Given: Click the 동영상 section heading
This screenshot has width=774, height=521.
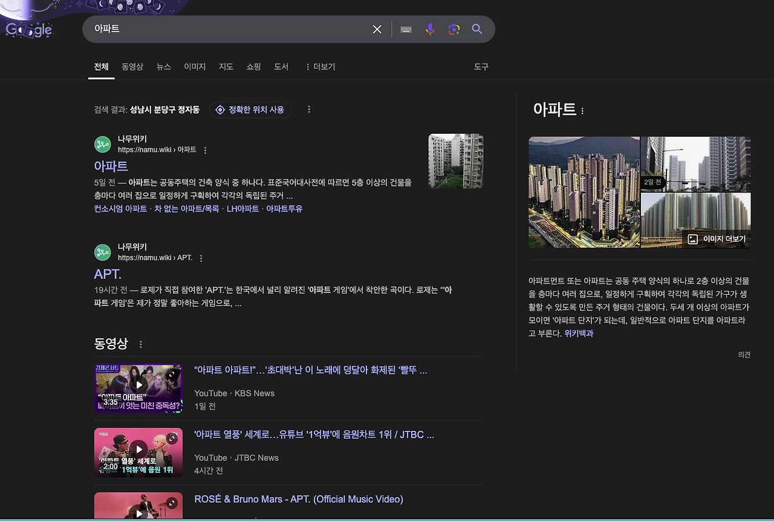Looking at the screenshot, I should tap(111, 344).
